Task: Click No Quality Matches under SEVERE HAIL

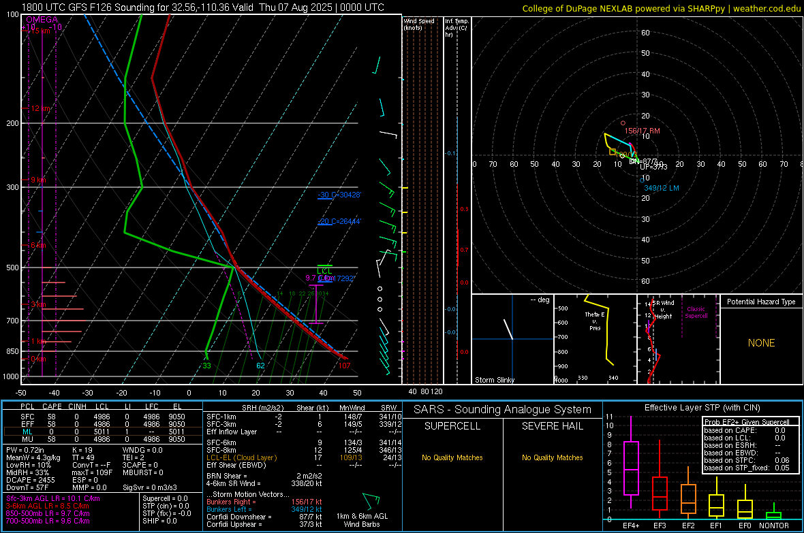Action: click(x=552, y=457)
